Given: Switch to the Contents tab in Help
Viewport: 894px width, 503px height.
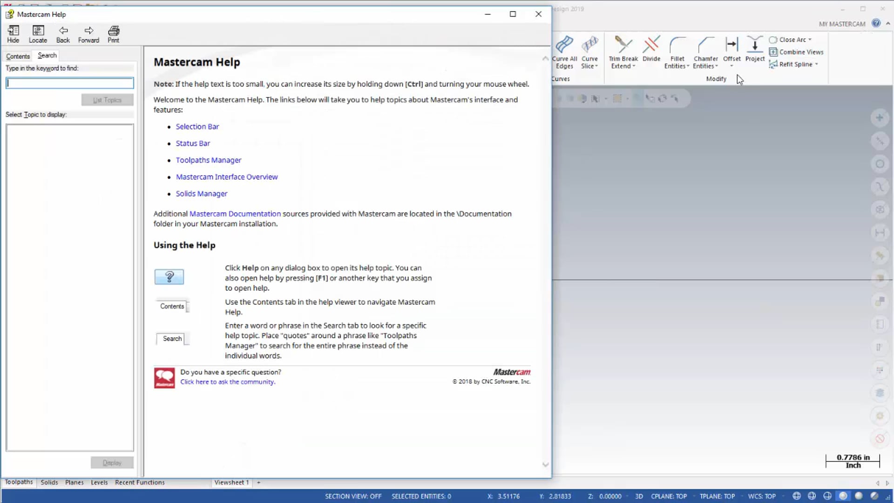Looking at the screenshot, I should coord(18,56).
